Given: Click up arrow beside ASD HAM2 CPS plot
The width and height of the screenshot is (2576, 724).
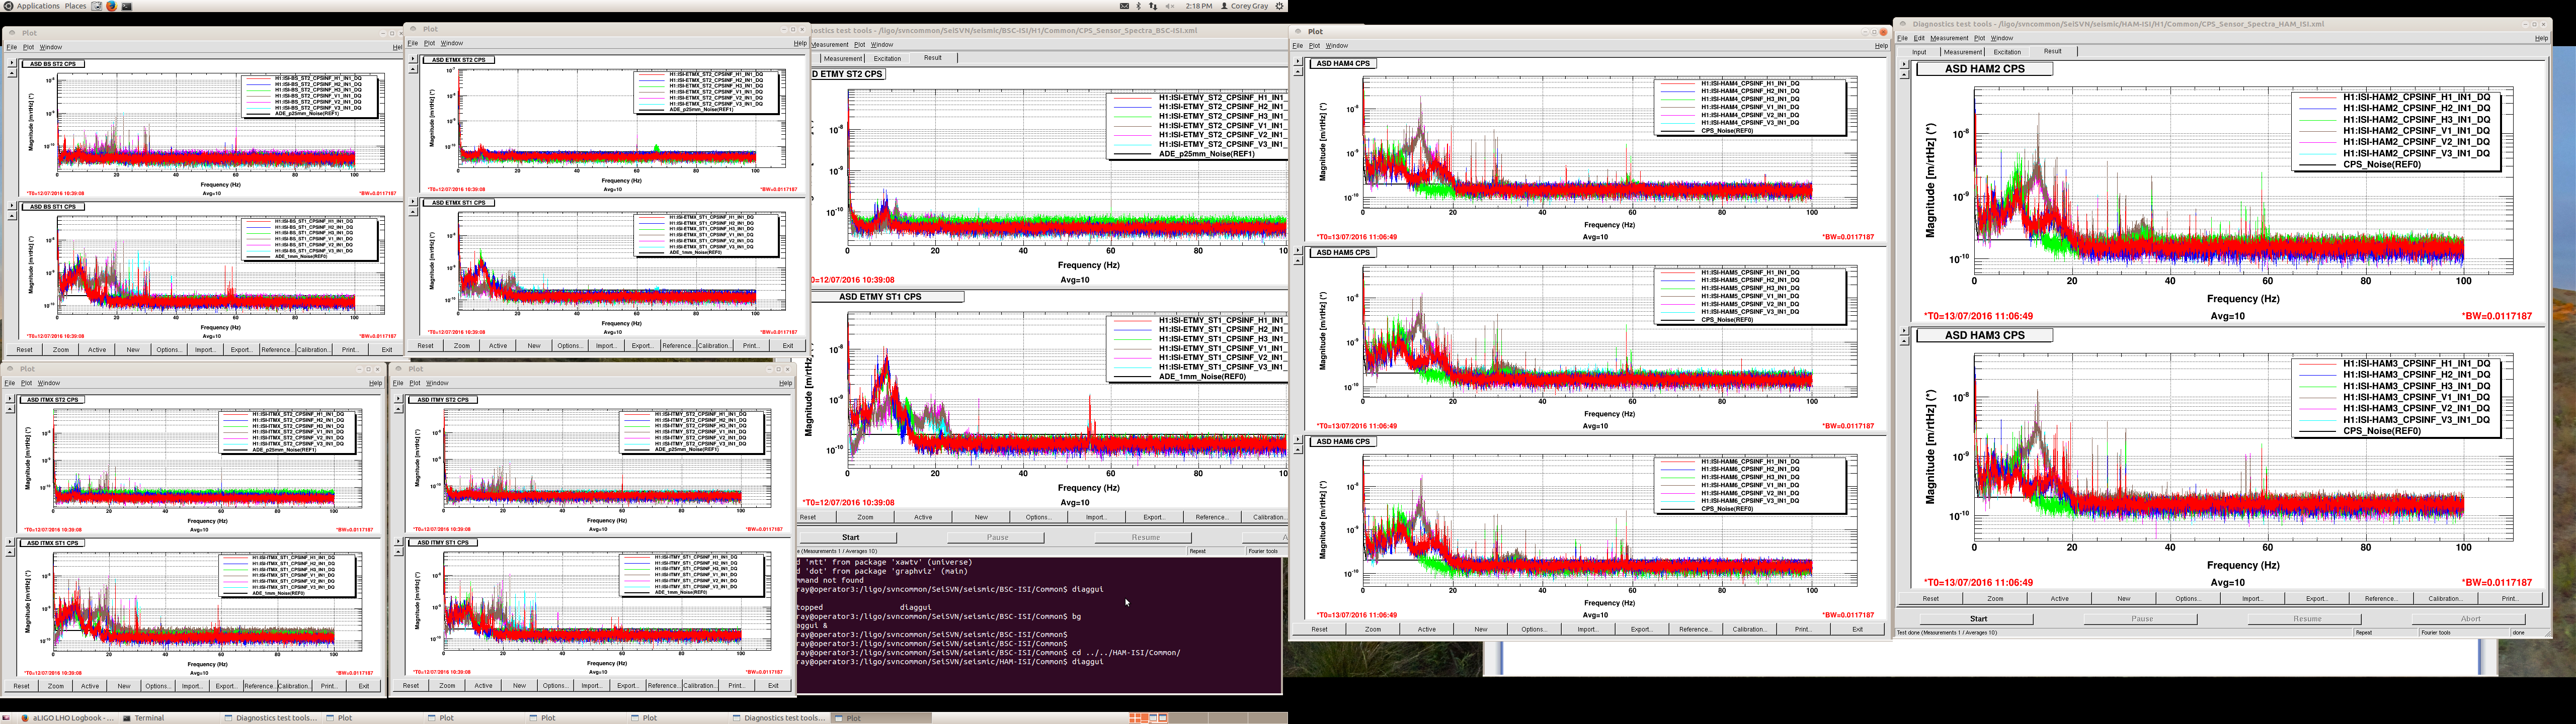Looking at the screenshot, I should [1905, 74].
